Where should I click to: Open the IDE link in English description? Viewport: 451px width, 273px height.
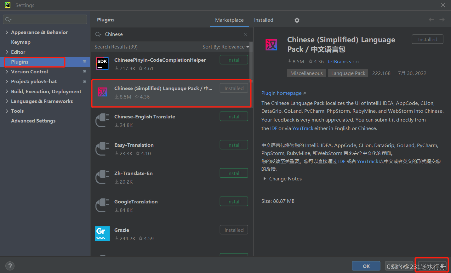coord(274,128)
